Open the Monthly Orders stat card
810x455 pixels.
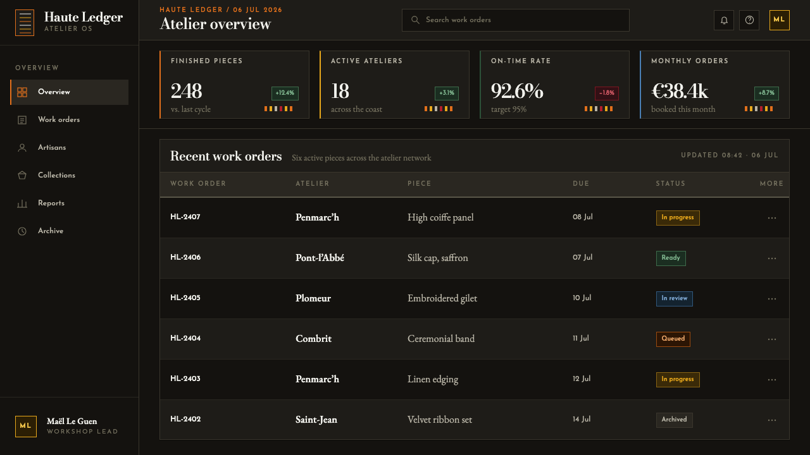pos(714,85)
